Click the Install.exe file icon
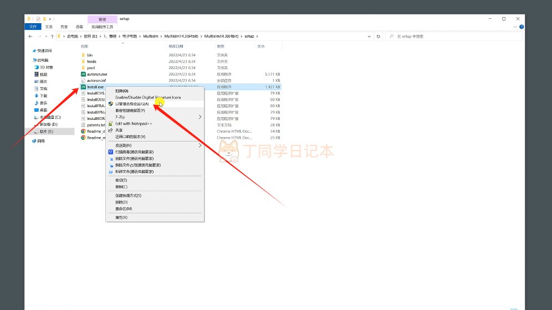Screen dimensions: 552x310 (x=83, y=87)
